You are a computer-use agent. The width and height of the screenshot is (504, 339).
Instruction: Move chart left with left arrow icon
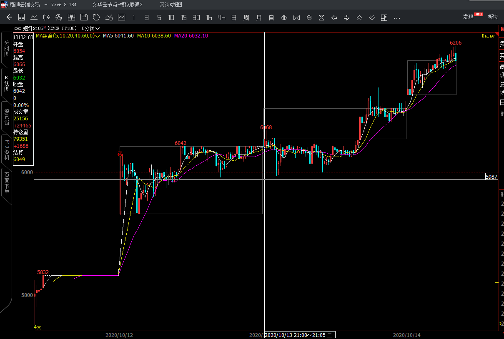coord(334,17)
